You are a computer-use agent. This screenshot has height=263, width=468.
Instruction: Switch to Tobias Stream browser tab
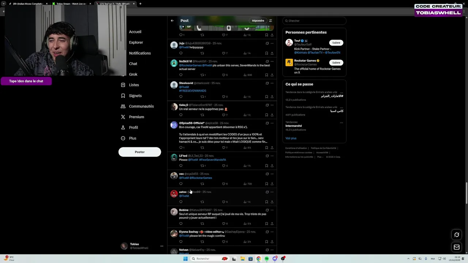(71, 4)
